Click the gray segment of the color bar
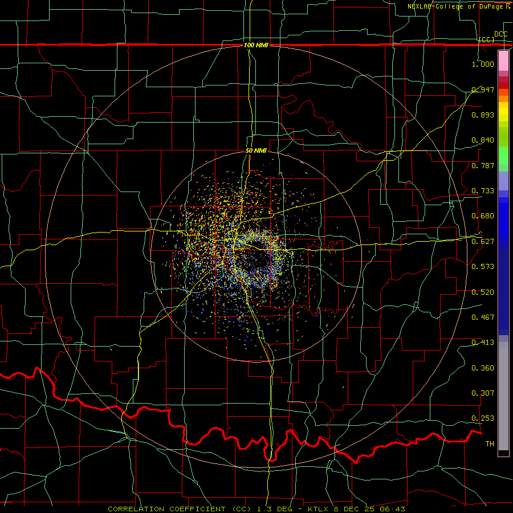The width and height of the screenshot is (513, 513). tap(503, 396)
